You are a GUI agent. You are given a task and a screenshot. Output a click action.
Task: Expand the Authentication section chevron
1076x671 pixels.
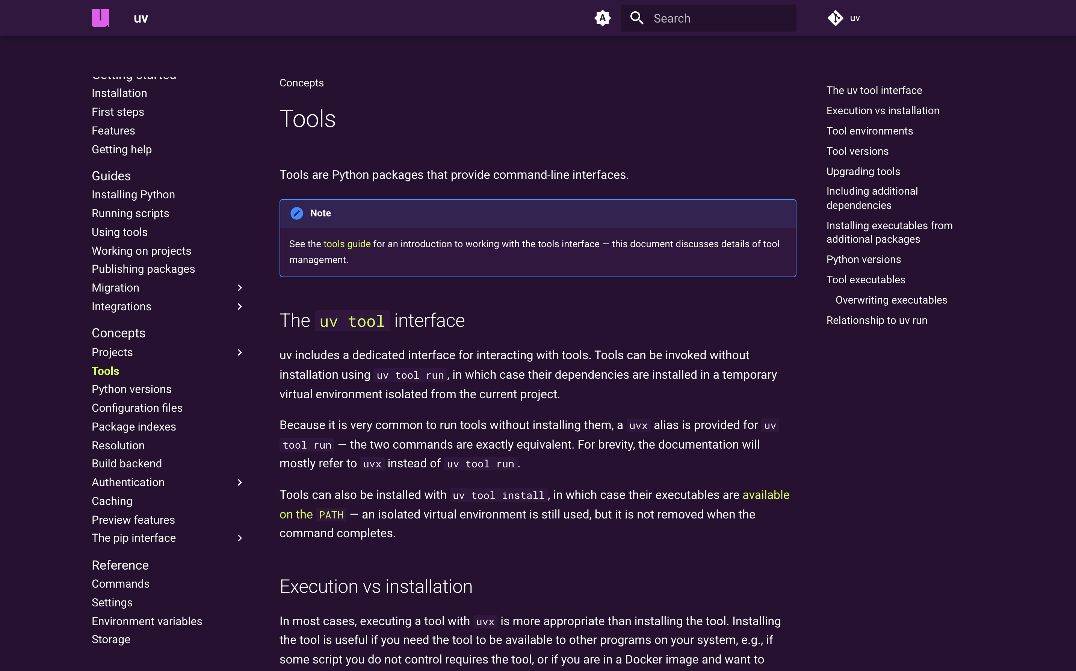pyautogui.click(x=240, y=482)
